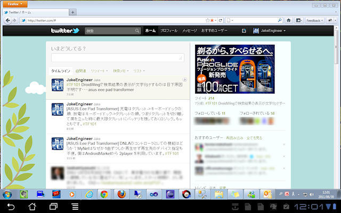
Task: Open the メッセージ navigation item
Action: click(190, 31)
